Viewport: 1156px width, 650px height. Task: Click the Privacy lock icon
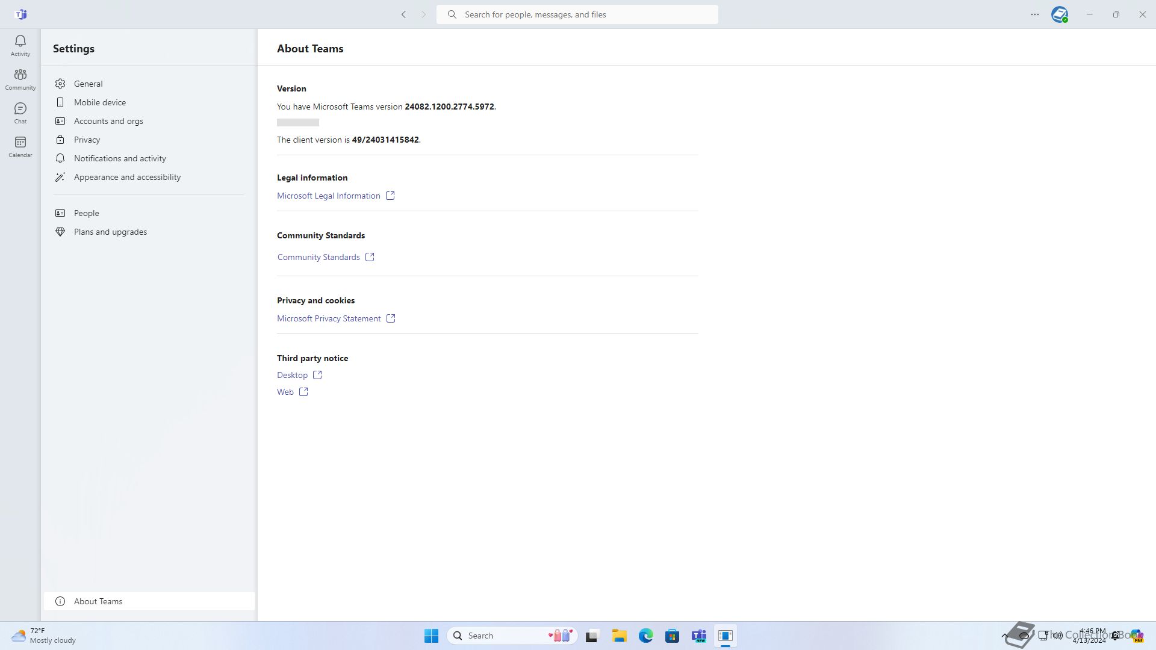pyautogui.click(x=60, y=140)
